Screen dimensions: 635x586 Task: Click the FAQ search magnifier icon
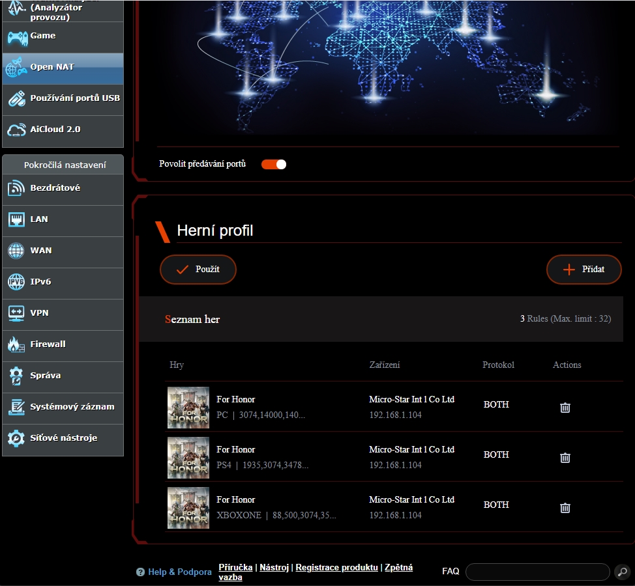[x=622, y=572]
